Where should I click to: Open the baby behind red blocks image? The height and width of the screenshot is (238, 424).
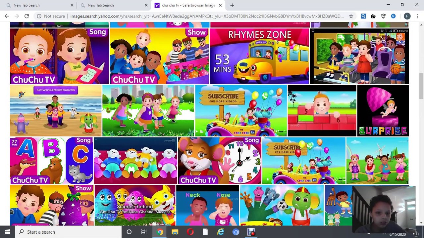[x=322, y=111]
